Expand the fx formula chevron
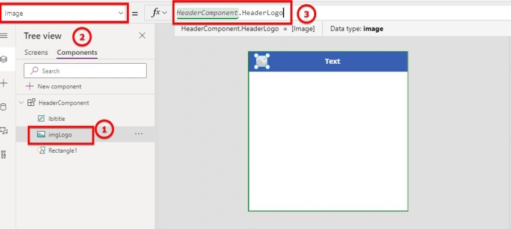This screenshot has height=229, width=511. click(x=164, y=13)
